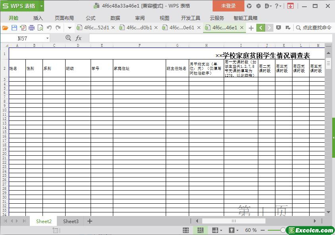335x235 pixels.
Task: Jump to the first sheet with navigation arrow
Action: [x=6, y=221]
